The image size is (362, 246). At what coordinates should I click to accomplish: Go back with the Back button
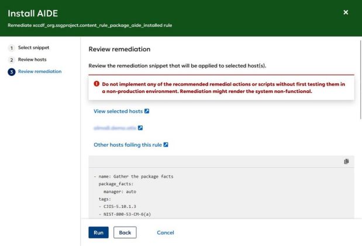(x=124, y=233)
